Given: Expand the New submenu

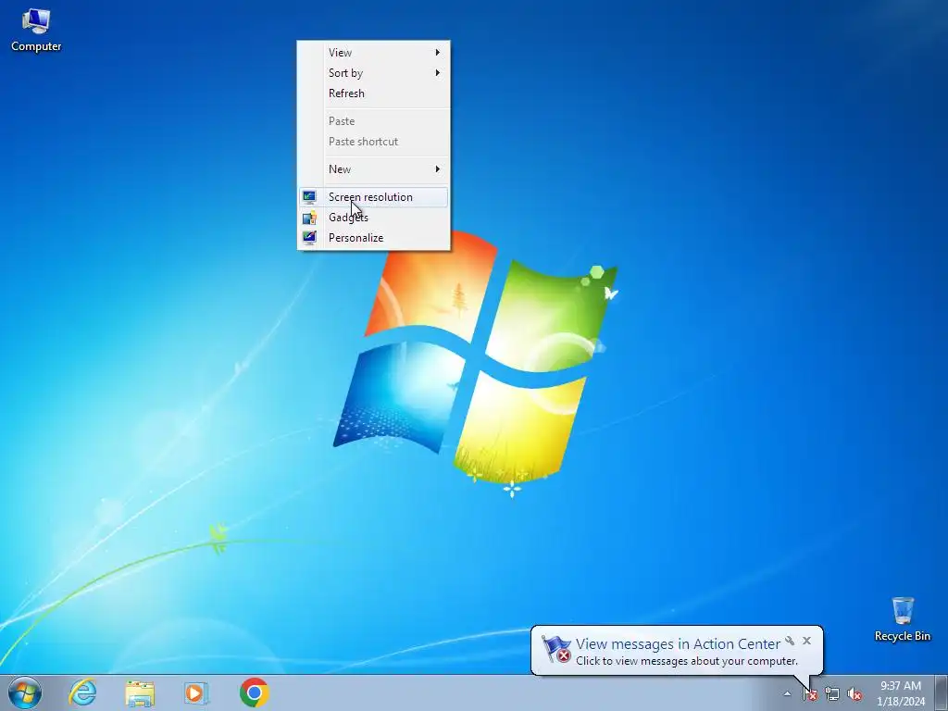Looking at the screenshot, I should coord(374,169).
